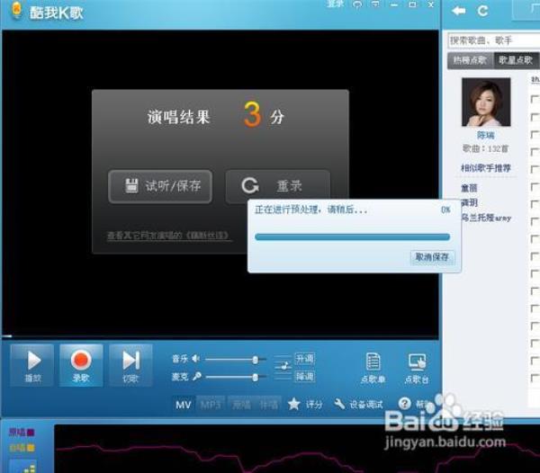Click the video playback progress bar
This screenshot has width=540, height=473.
tap(220, 336)
